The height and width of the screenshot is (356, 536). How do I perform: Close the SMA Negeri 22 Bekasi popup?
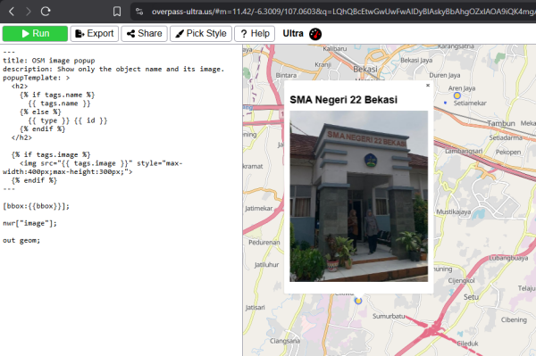tap(428, 86)
